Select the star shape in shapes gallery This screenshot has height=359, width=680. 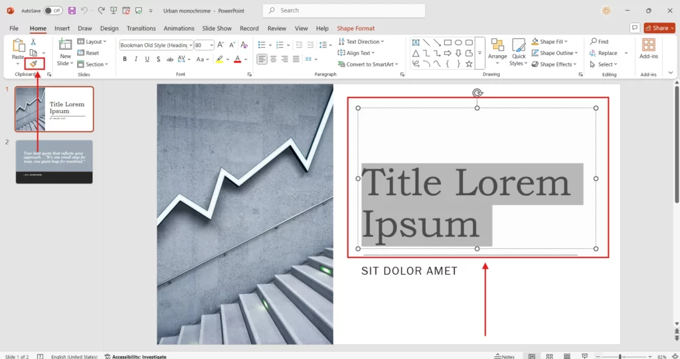click(469, 64)
